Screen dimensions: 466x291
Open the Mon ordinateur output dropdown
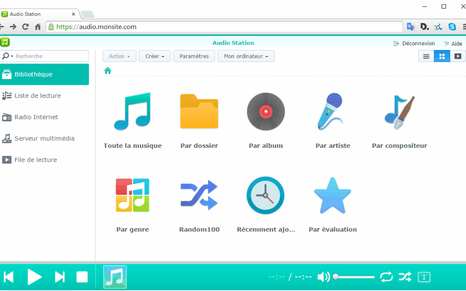(246, 56)
